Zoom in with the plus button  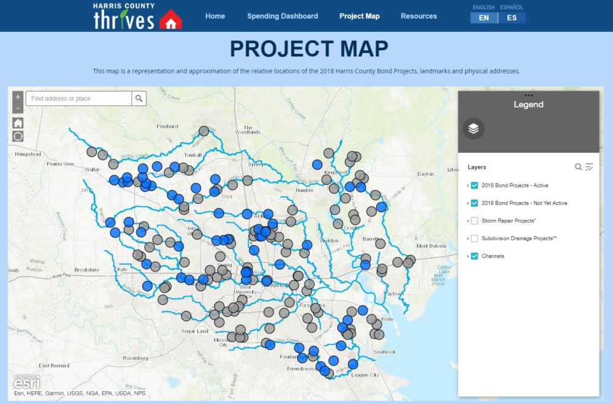tap(18, 97)
